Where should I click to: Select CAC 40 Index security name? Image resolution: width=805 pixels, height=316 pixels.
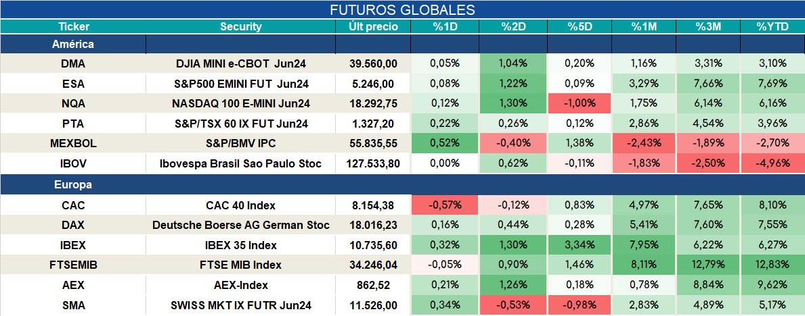pos(241,205)
